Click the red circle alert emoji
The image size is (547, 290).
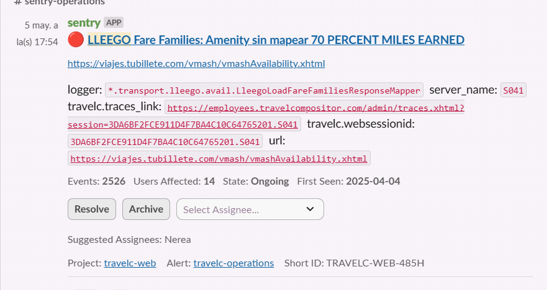click(x=75, y=40)
